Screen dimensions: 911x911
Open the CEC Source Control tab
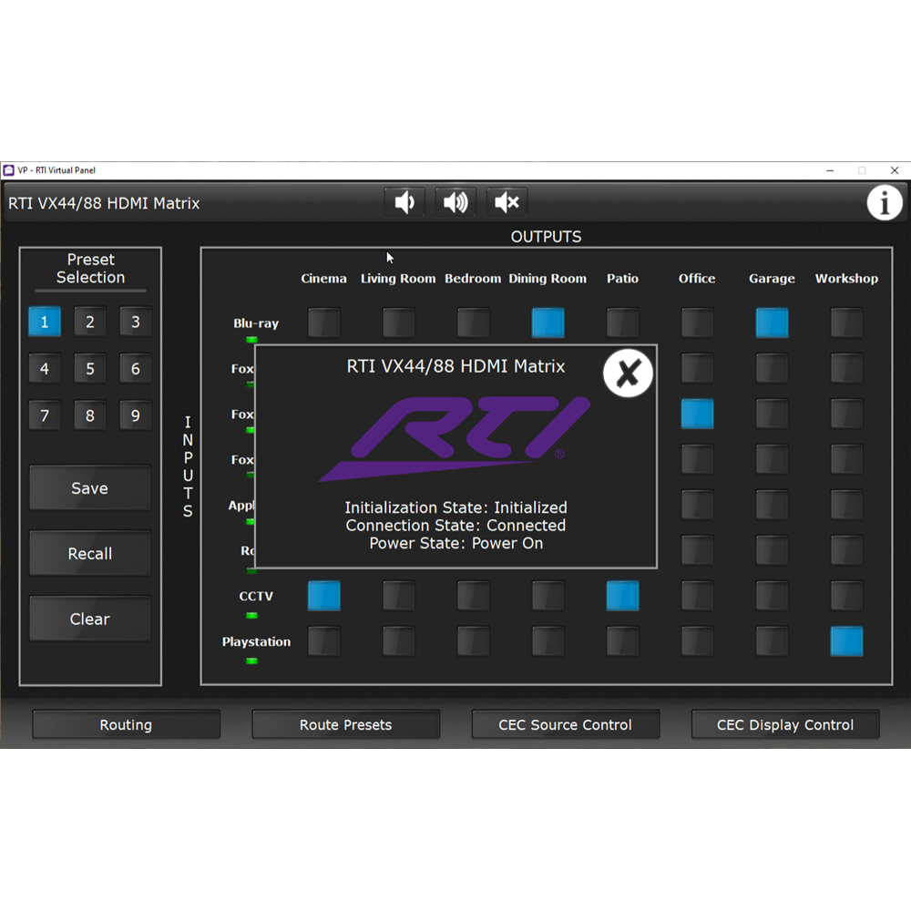coord(565,725)
